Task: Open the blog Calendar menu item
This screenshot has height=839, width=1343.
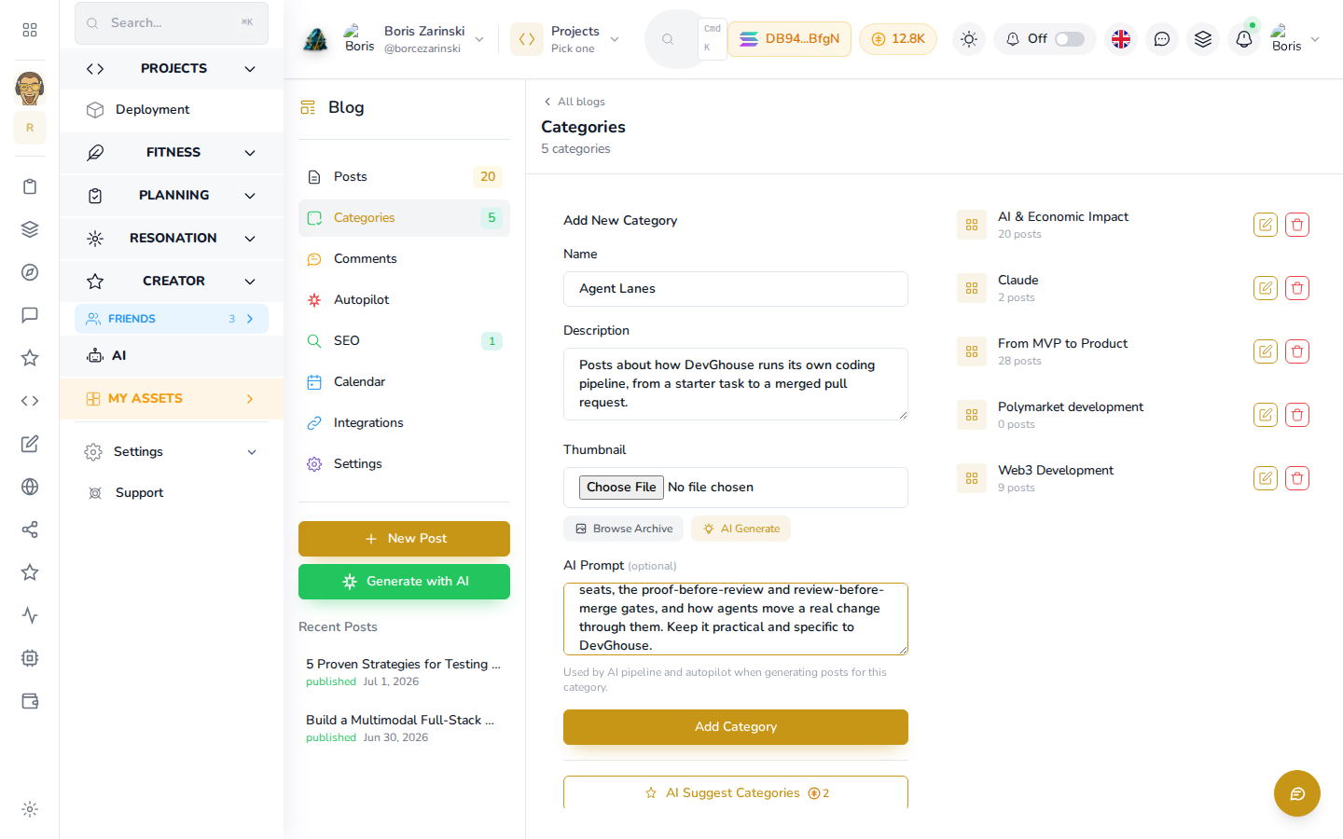Action: (404, 382)
